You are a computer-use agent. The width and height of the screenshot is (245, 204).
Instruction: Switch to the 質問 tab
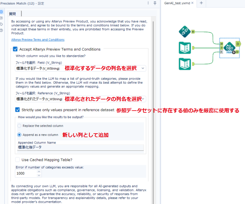click(12, 14)
